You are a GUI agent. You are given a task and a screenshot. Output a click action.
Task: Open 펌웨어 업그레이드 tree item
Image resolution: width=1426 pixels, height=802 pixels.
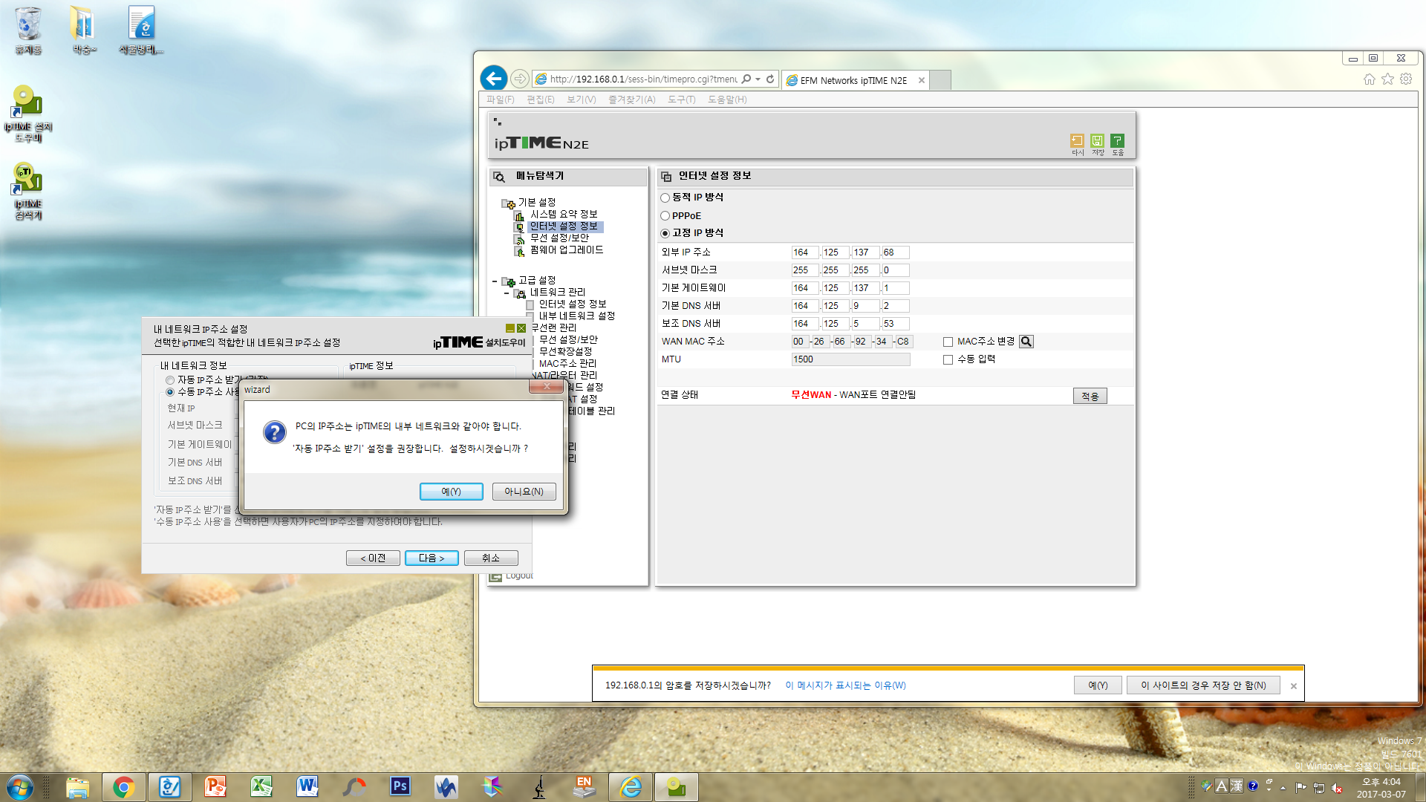(567, 250)
